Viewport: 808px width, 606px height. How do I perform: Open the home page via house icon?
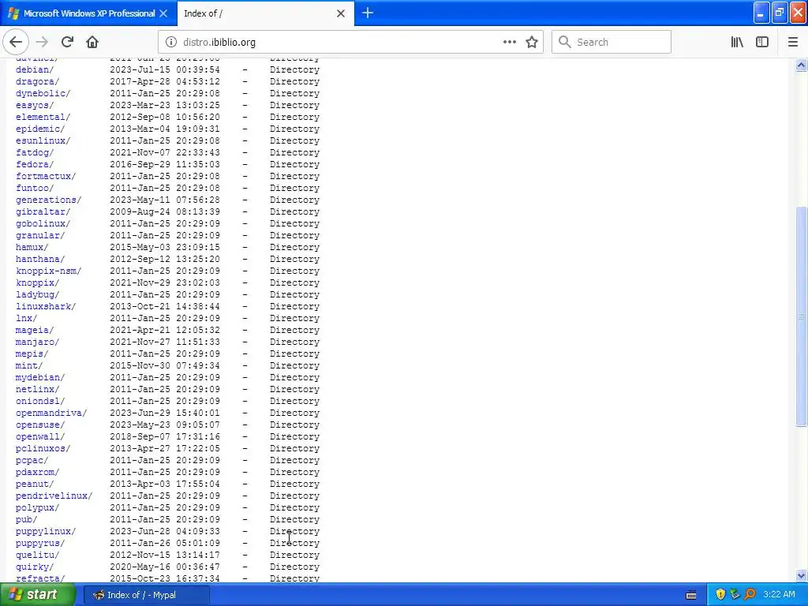[92, 43]
